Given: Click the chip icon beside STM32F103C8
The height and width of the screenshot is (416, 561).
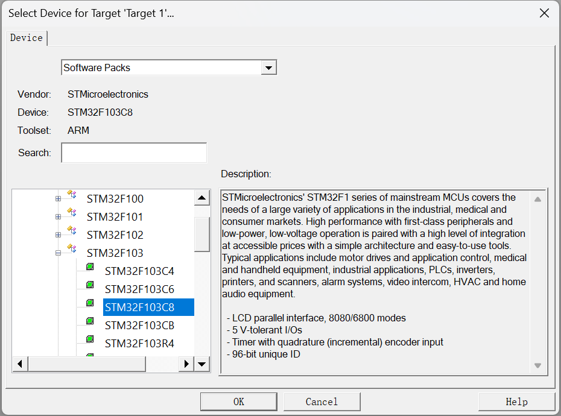Looking at the screenshot, I should click(x=90, y=303).
